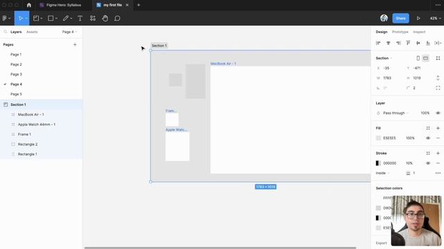Open Pen tool options dropdown arrow
The image size is (444, 249).
(71, 19)
